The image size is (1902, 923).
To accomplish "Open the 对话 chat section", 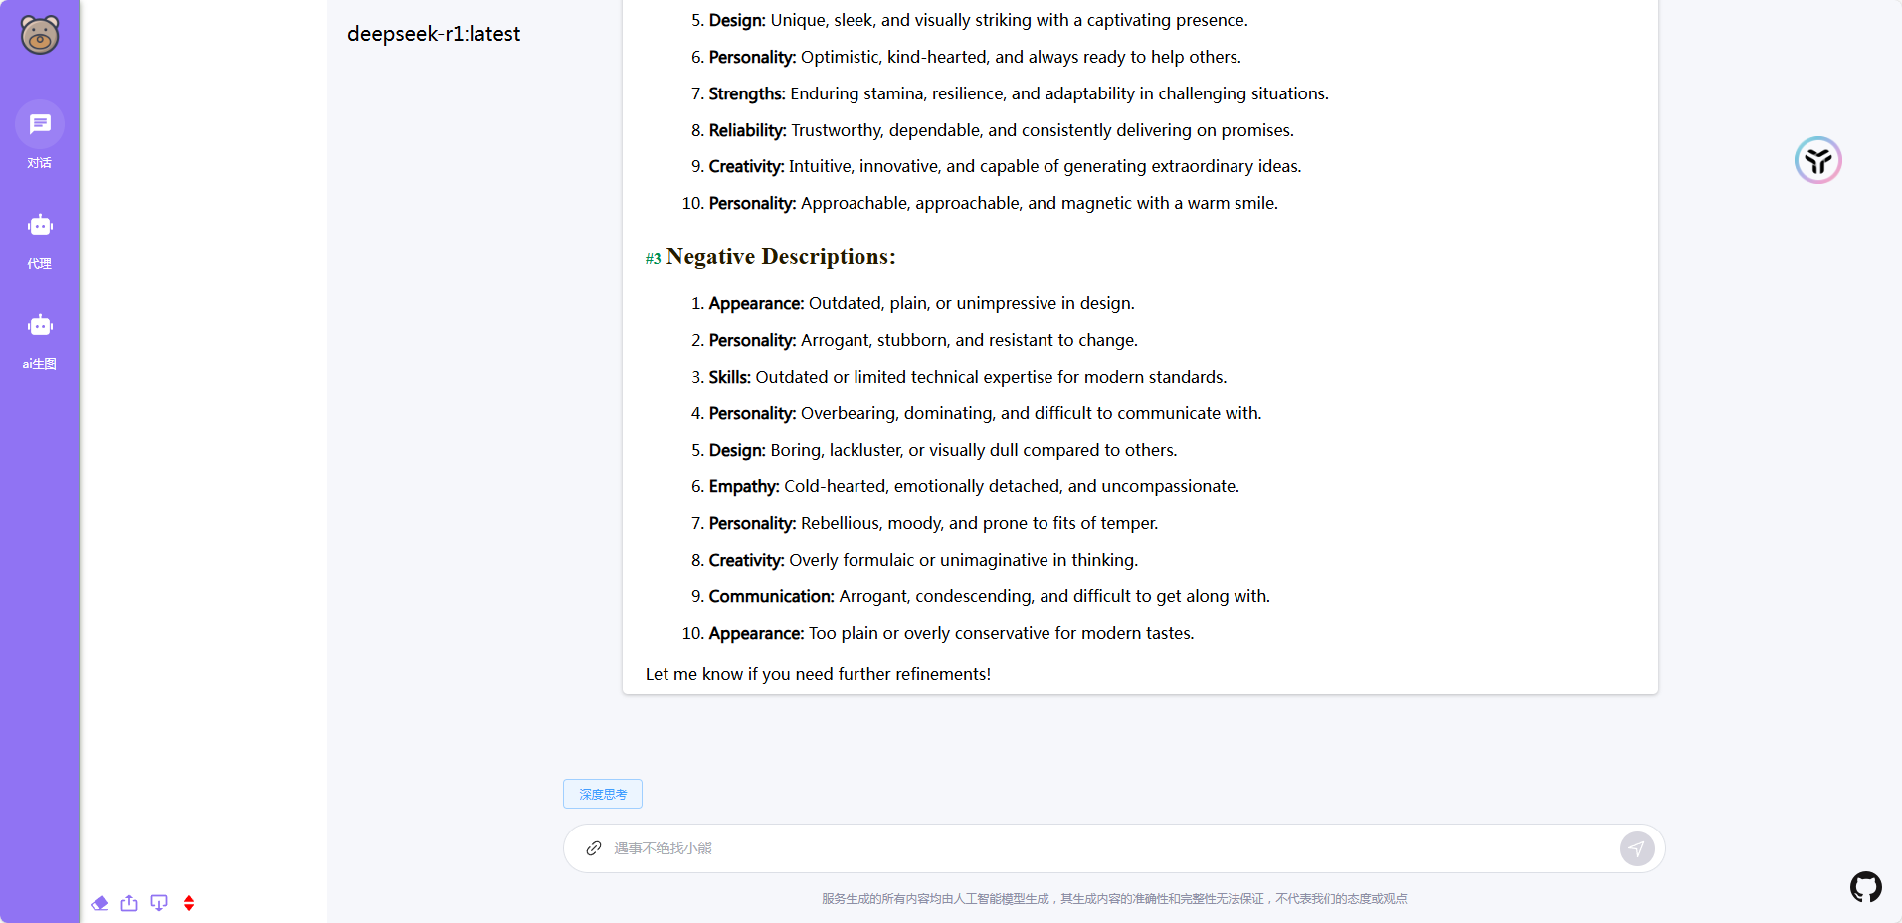I will click(40, 134).
